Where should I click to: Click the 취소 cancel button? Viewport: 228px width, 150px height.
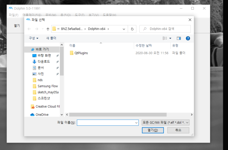(x=178, y=130)
